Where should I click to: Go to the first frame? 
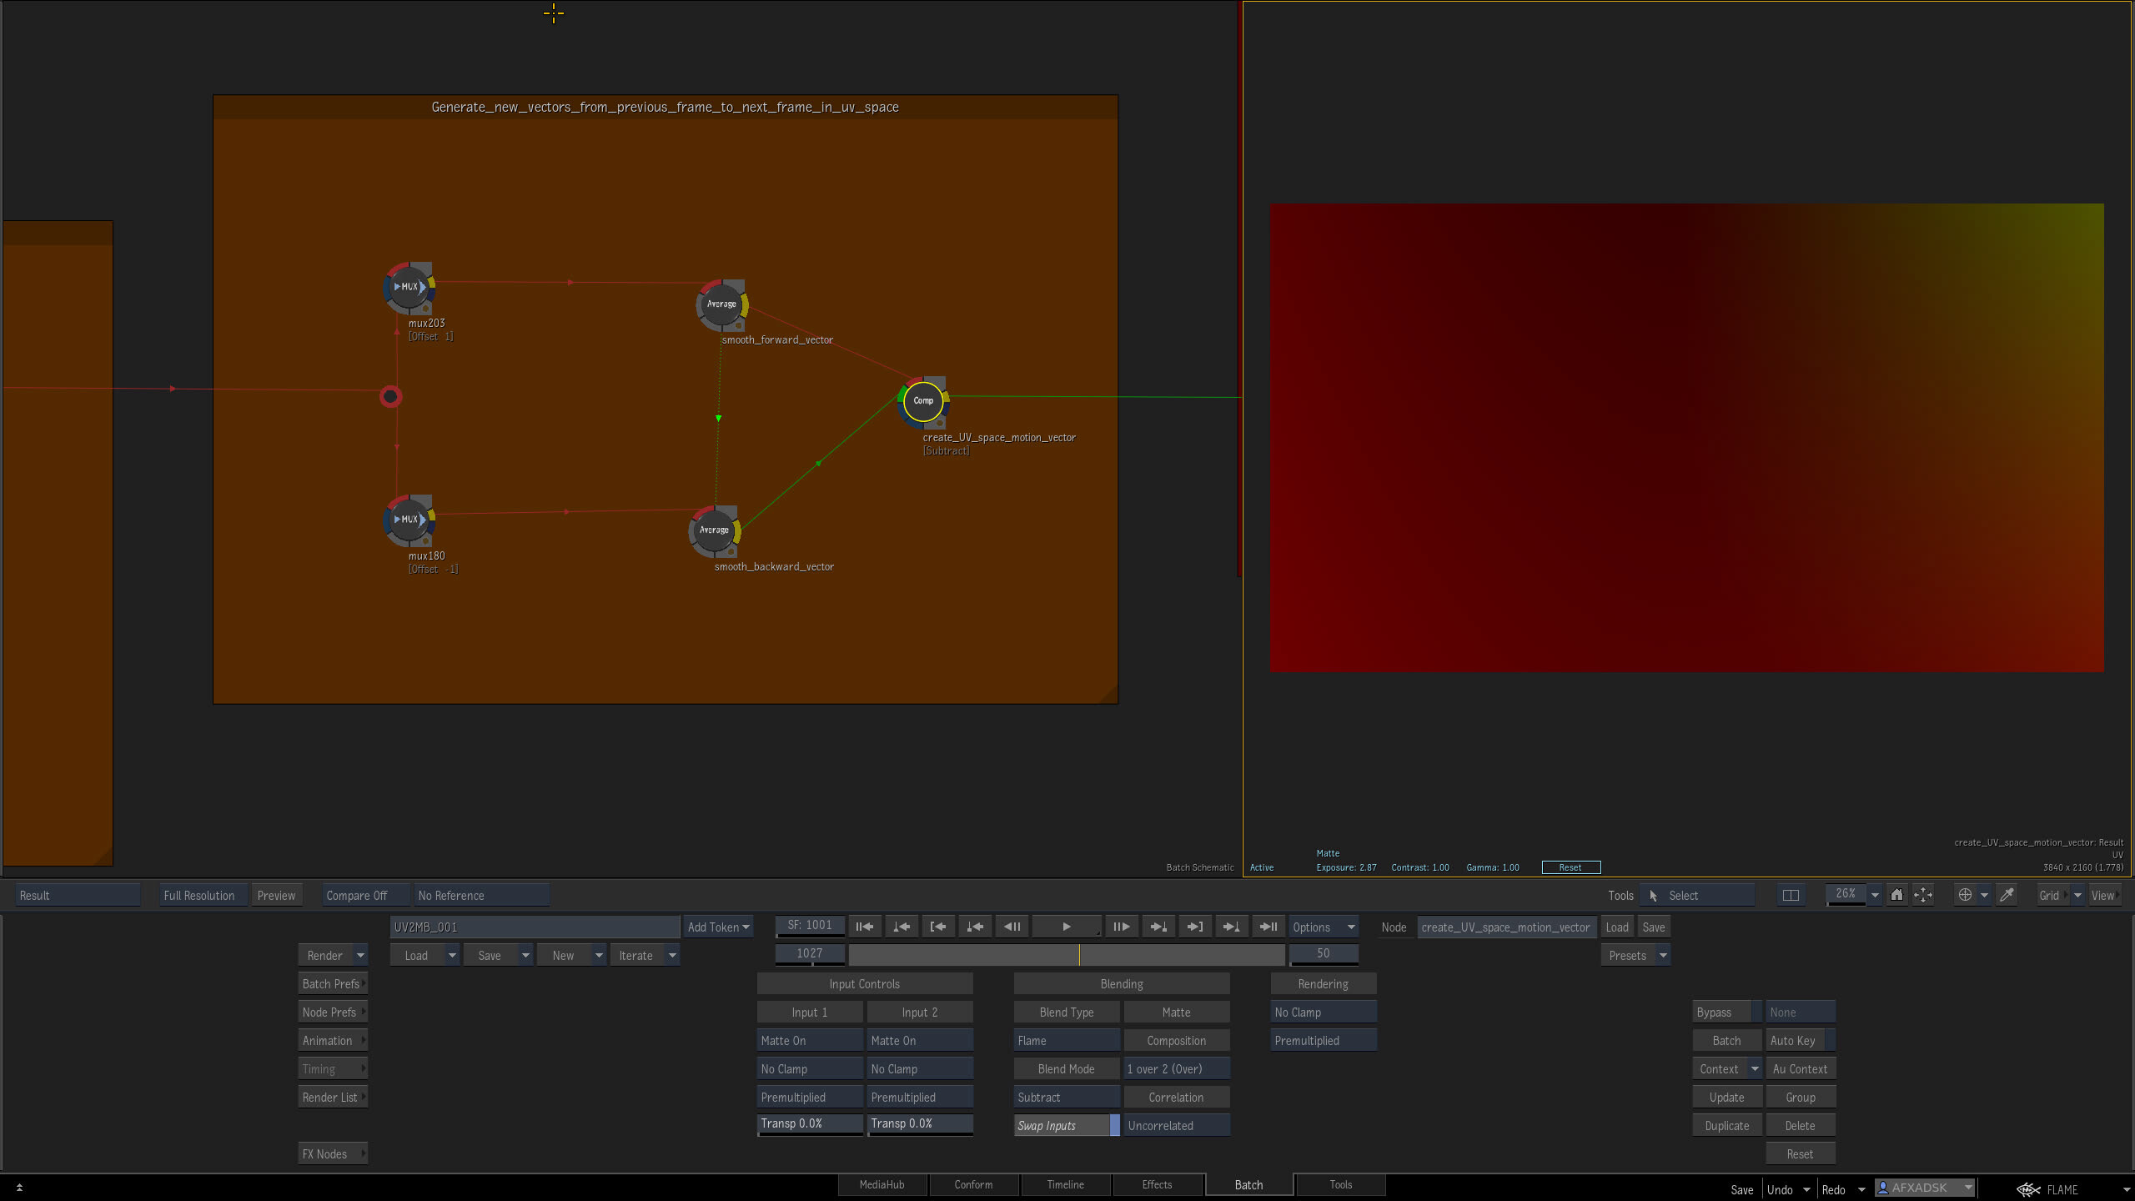[x=865, y=927]
